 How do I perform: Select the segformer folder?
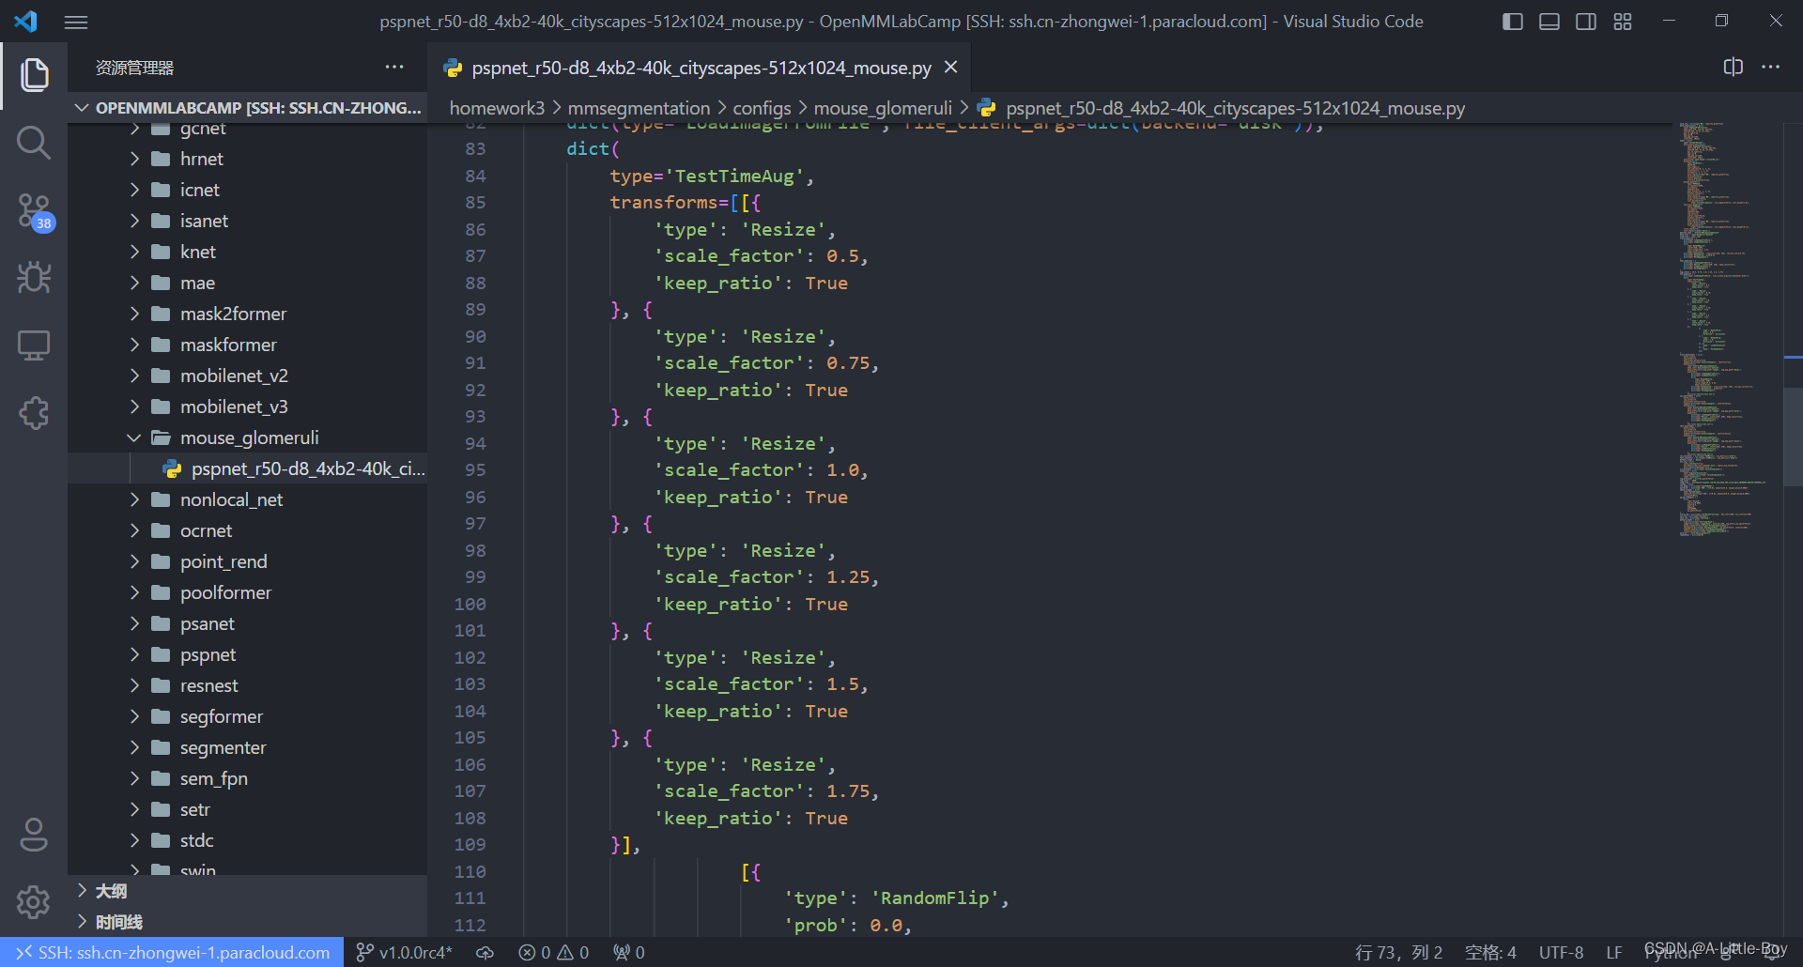tap(248, 716)
